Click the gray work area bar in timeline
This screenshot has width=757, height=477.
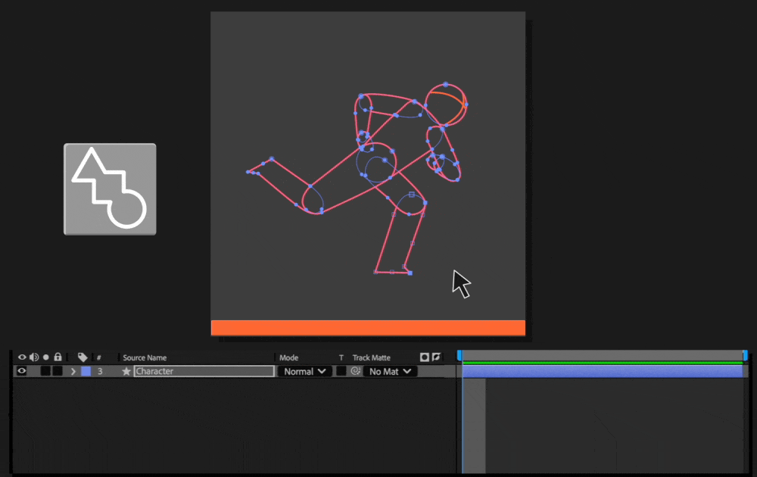point(602,355)
